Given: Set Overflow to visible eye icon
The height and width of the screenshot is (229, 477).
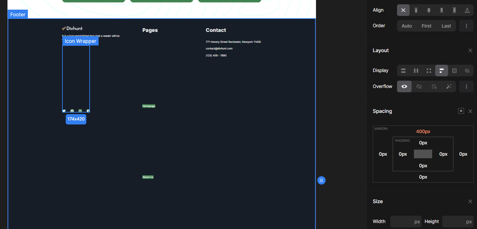Looking at the screenshot, I should pos(404,86).
